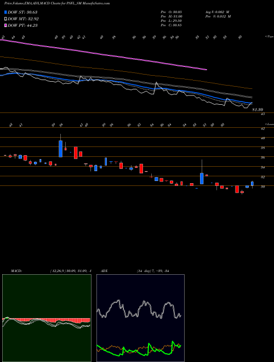Screen dimensions: 274x362
Task: Open the MACD histogram chart panel
Action: point(47,318)
